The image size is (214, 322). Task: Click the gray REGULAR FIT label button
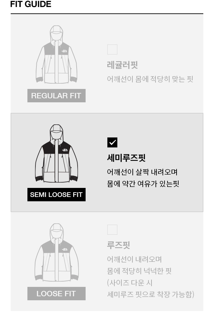57,96
